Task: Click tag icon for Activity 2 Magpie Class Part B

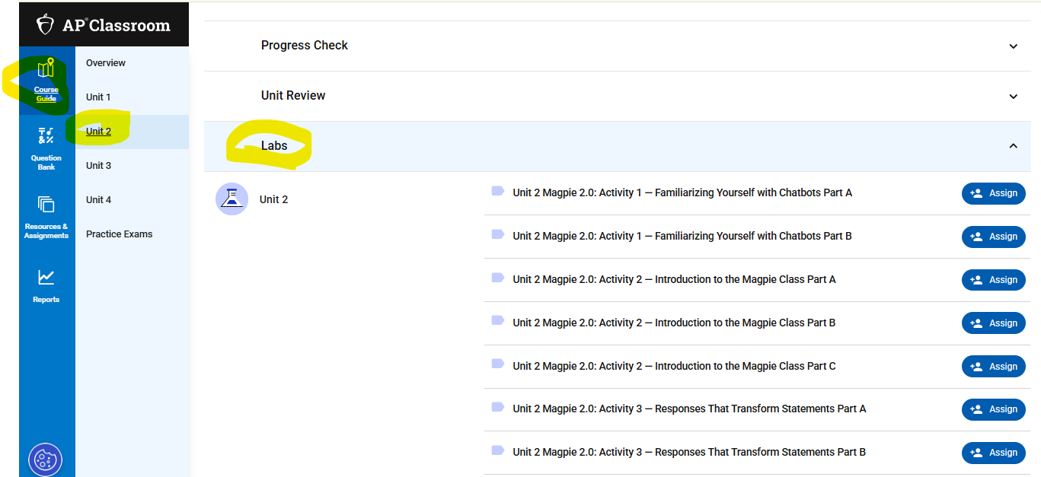Action: pyautogui.click(x=498, y=321)
